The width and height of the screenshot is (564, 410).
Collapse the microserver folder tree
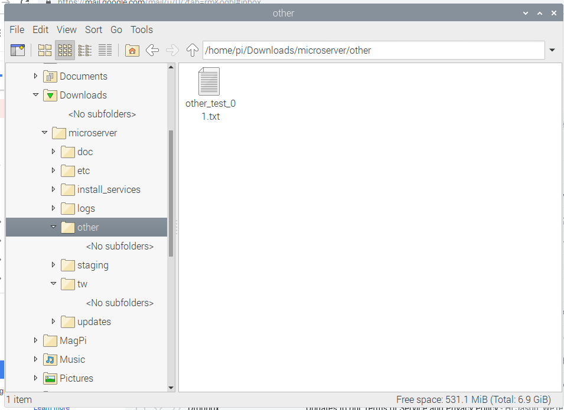[x=44, y=133]
